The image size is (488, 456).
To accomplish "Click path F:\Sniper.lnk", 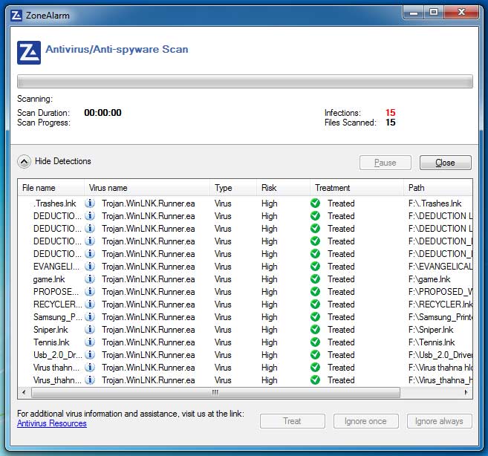I will [x=431, y=330].
